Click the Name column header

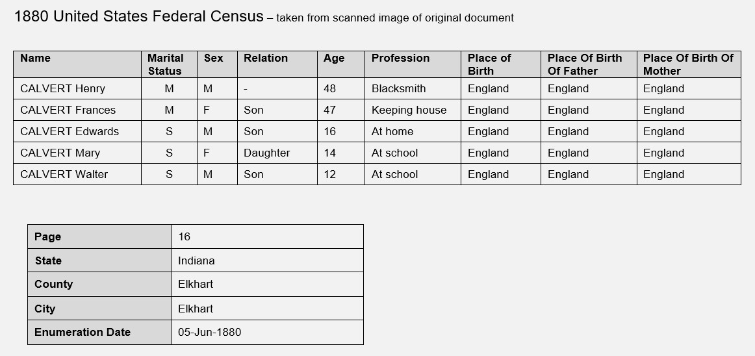coord(77,64)
